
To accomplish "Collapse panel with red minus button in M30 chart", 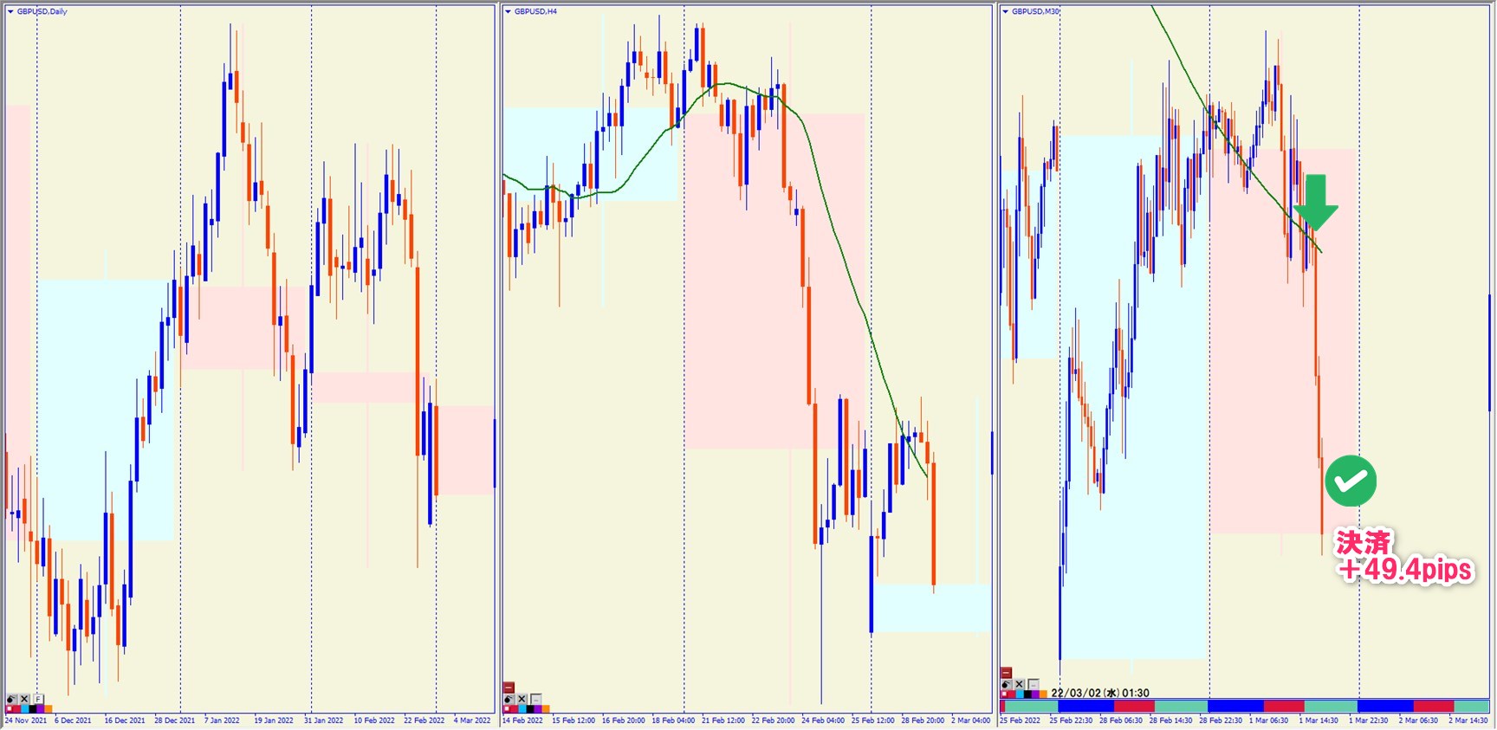I will (1006, 673).
